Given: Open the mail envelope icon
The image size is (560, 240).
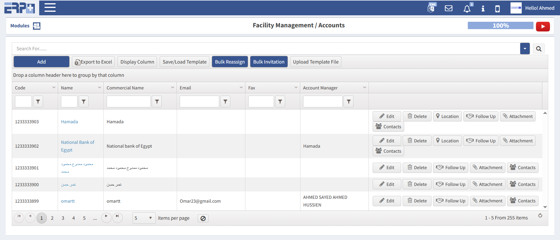Looking at the screenshot, I should click(x=448, y=8).
